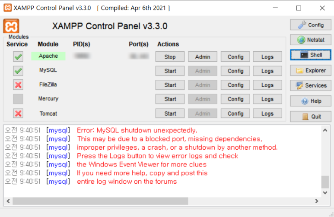Toggle Apache service checkbox
This screenshot has width=334, height=217.
18,57
